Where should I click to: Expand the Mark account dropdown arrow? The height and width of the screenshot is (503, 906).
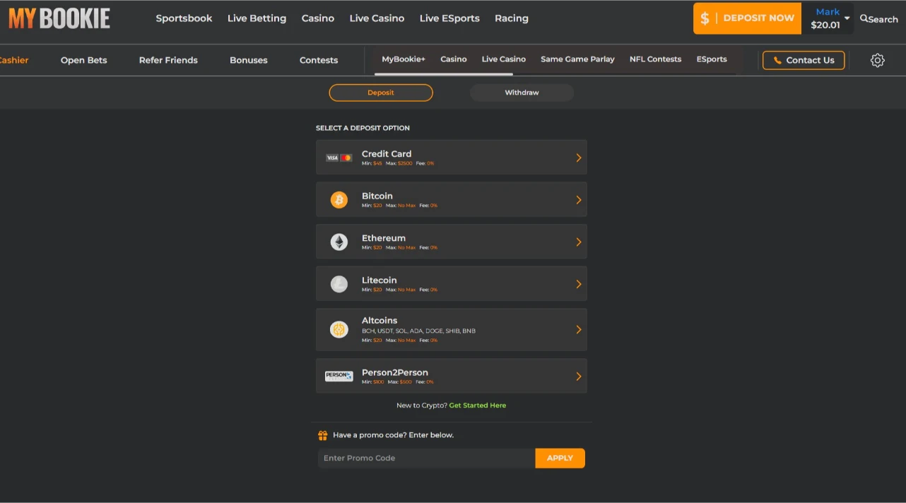tap(847, 18)
